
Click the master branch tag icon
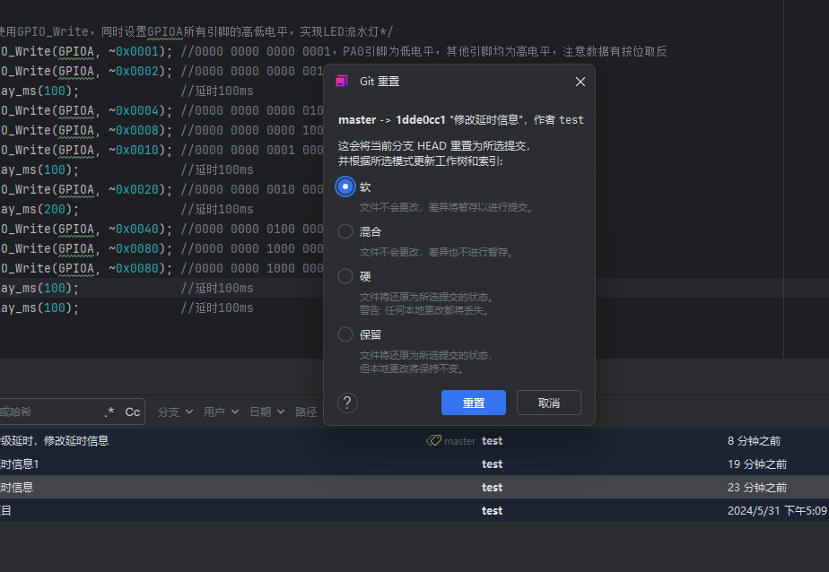click(x=433, y=441)
